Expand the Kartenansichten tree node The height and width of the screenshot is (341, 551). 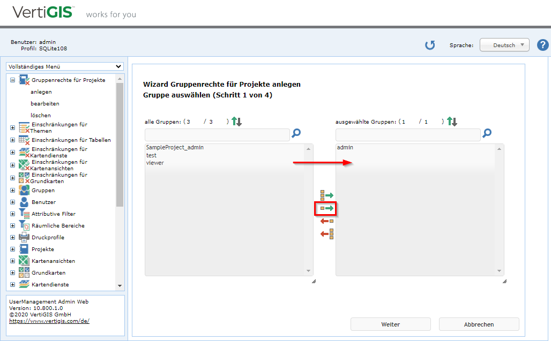point(13,261)
